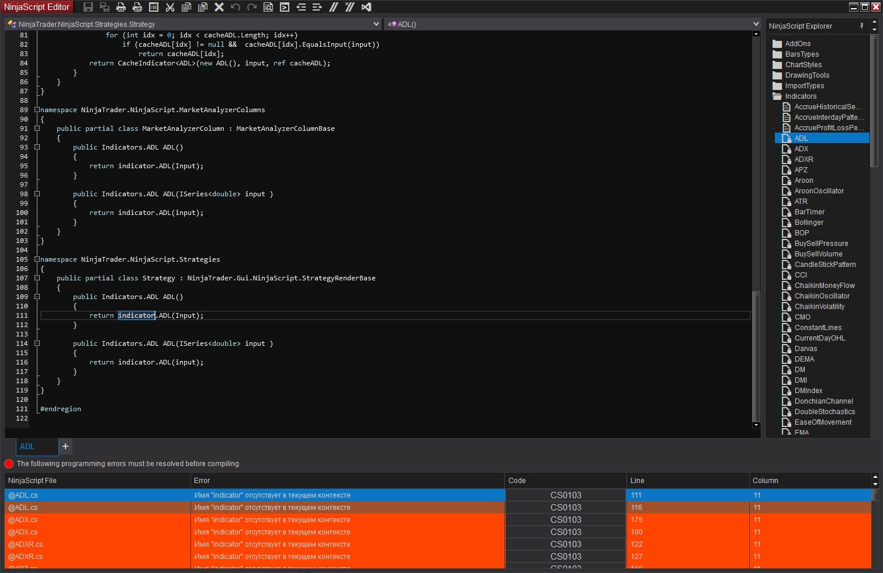
Task: Collapse the Strategies namespace at line 105
Action: click(37, 259)
